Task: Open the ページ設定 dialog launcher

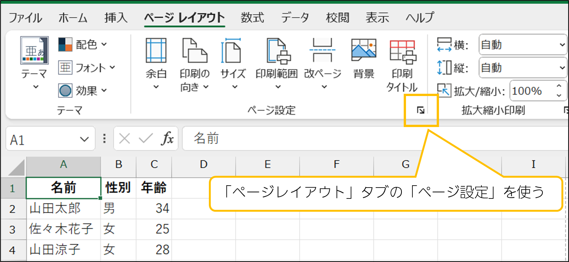Action: tap(421, 110)
